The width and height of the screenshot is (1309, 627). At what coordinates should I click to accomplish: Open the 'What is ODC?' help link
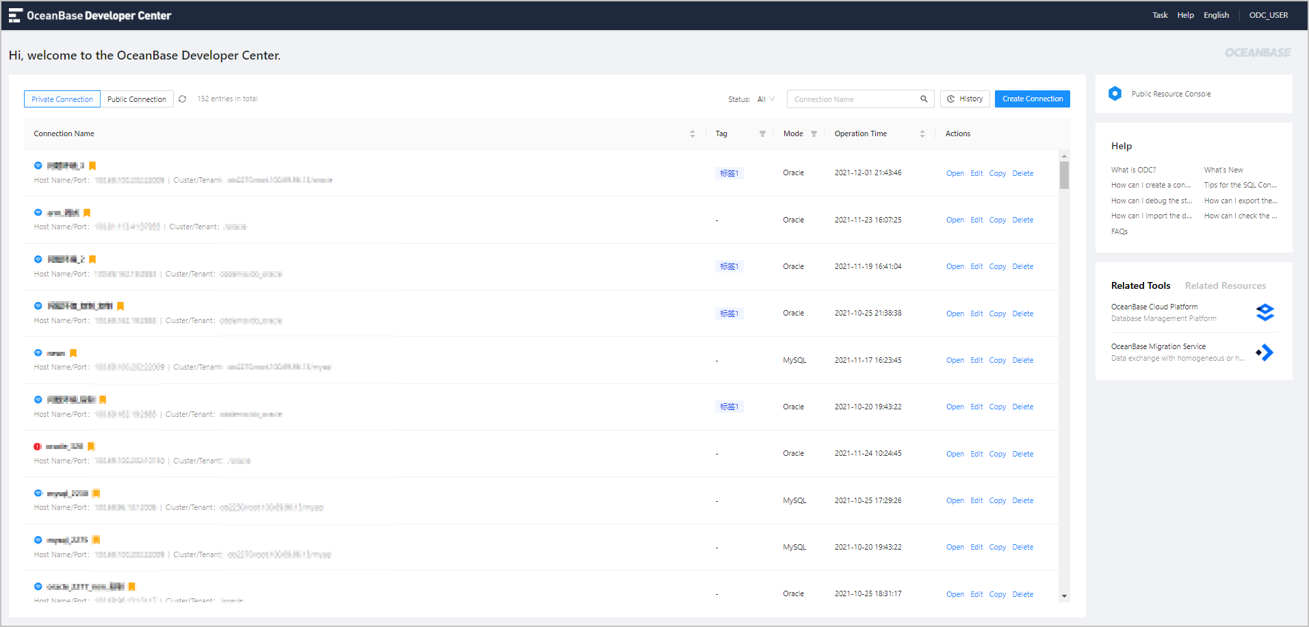pyautogui.click(x=1133, y=170)
